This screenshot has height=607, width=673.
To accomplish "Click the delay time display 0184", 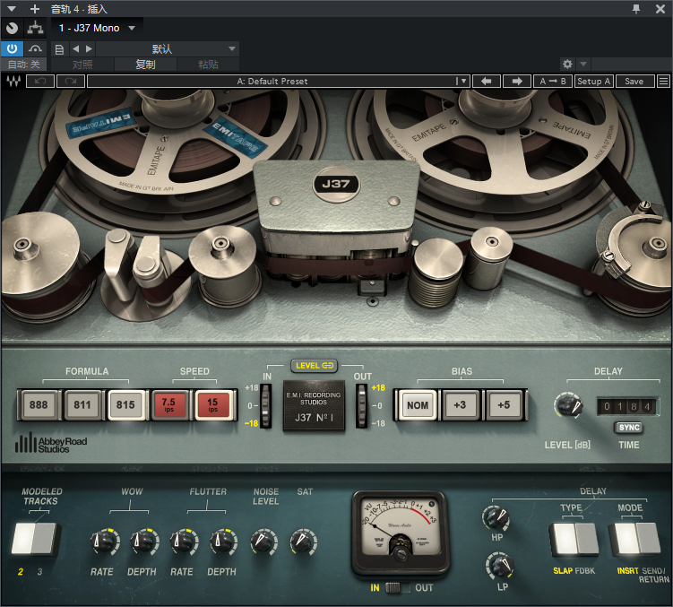I will pyautogui.click(x=627, y=406).
